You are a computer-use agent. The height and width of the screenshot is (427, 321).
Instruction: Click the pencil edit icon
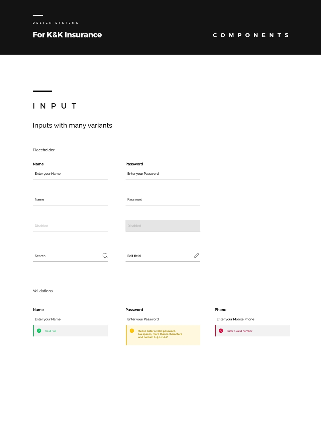(x=197, y=256)
